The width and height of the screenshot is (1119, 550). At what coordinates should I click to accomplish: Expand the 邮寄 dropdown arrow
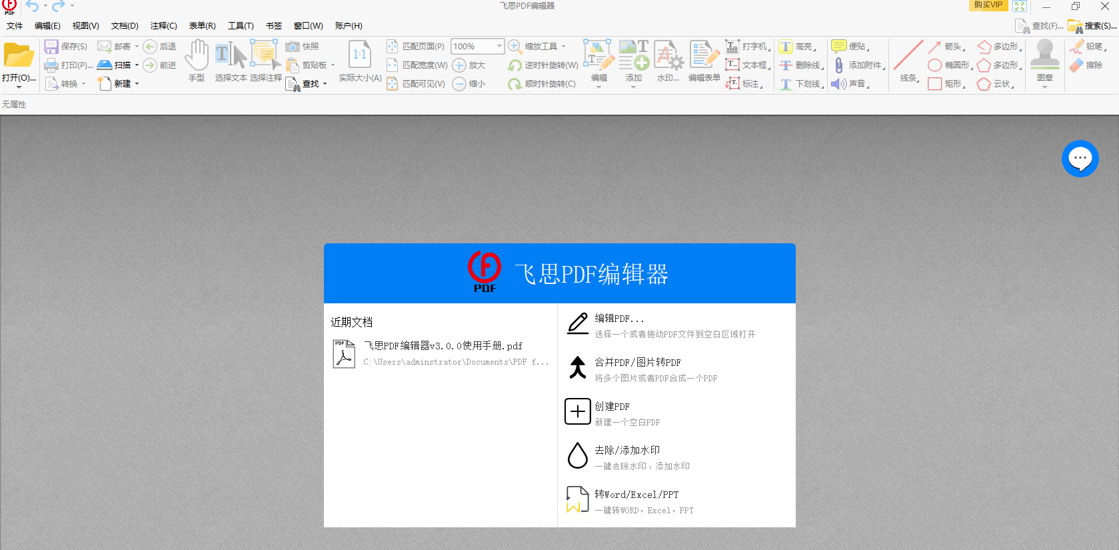(x=137, y=47)
